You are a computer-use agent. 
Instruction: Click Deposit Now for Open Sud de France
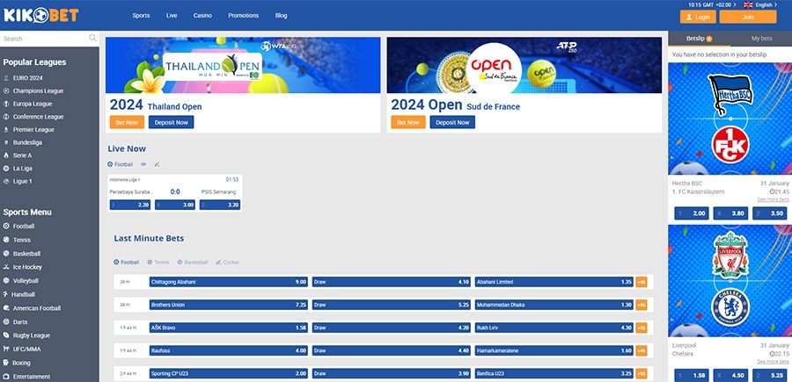tap(452, 122)
